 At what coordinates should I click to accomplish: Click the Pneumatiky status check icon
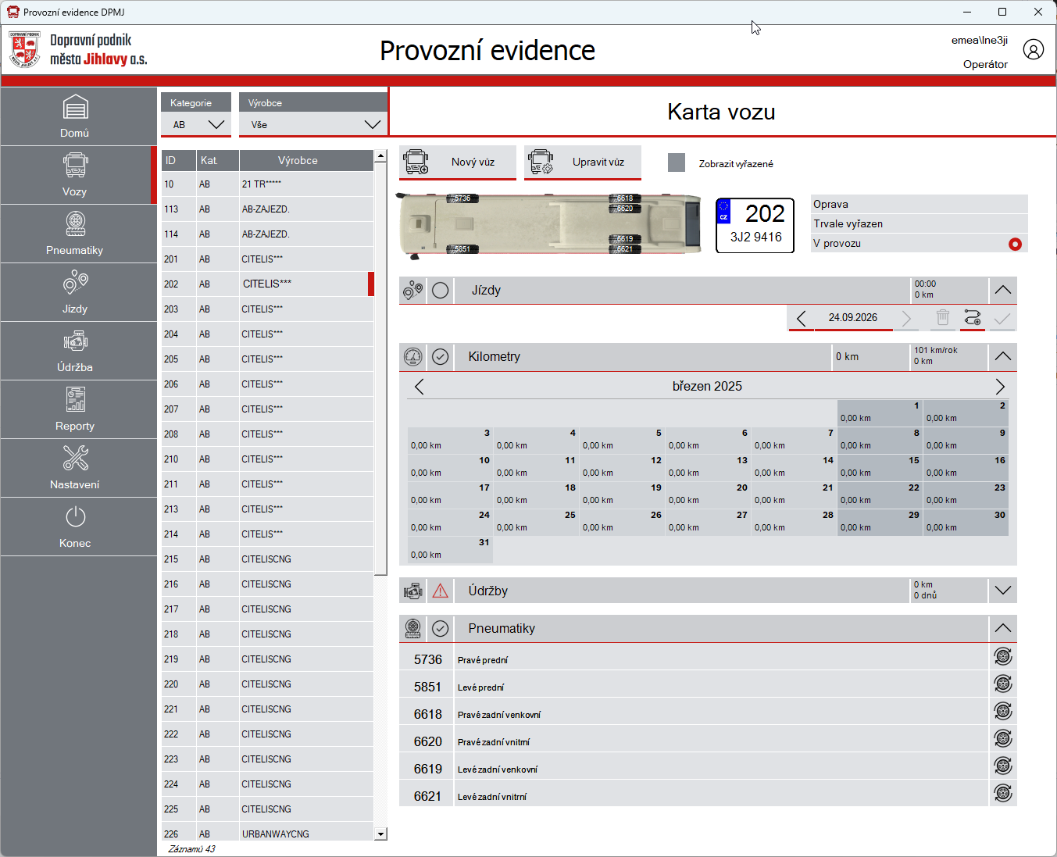pyautogui.click(x=441, y=629)
